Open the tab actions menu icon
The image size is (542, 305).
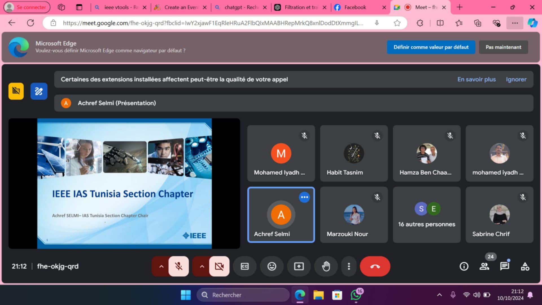click(79, 7)
